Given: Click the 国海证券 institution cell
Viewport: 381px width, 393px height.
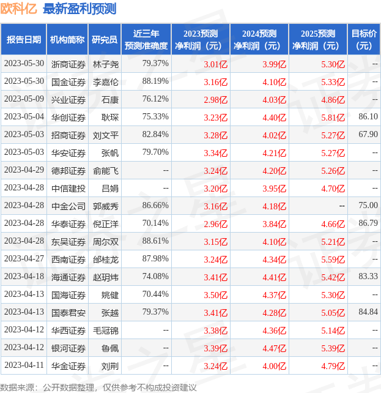Looking at the screenshot, I should point(68,295).
